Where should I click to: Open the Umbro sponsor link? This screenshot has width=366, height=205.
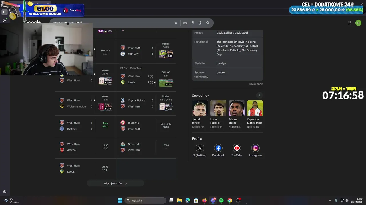coord(220,73)
